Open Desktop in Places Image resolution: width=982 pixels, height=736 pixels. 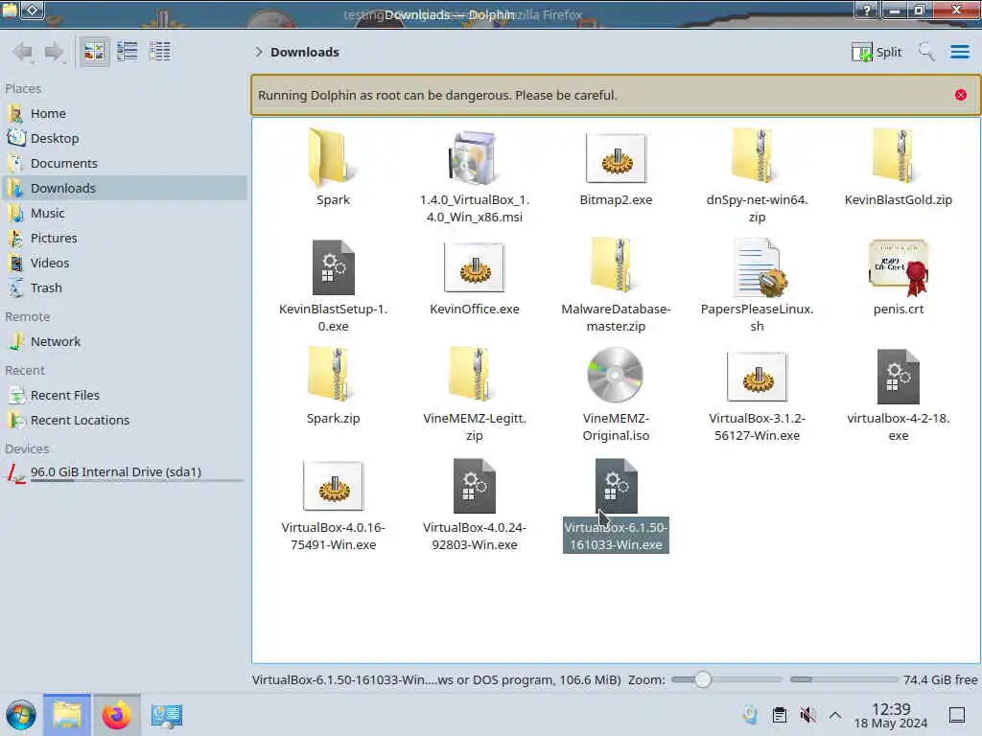(x=125, y=138)
